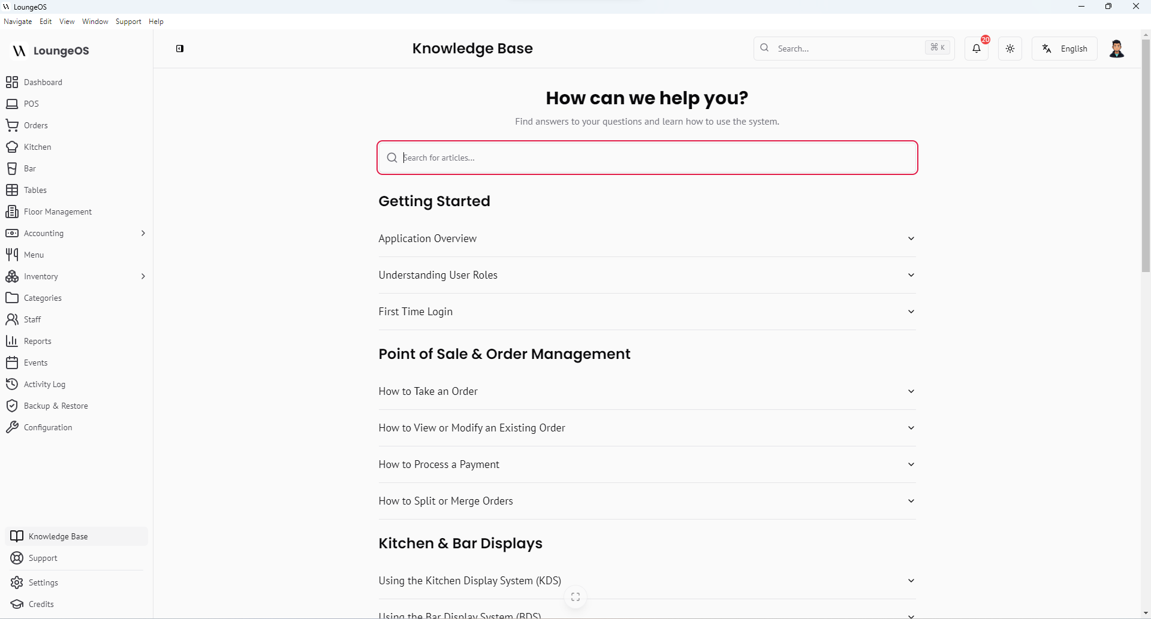Open the English language selector
Screen dimensions: 1151x619
coord(1065,49)
